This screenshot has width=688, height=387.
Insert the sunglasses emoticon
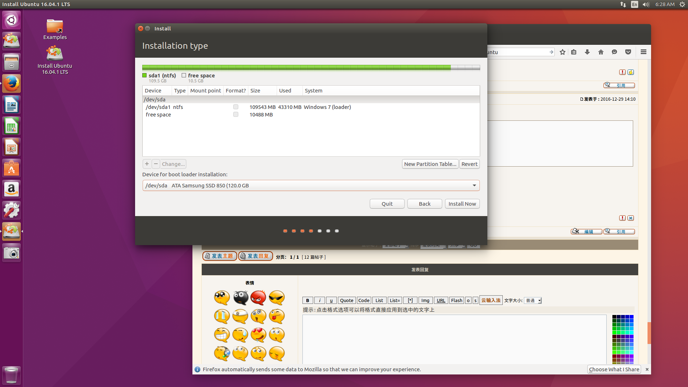click(x=277, y=297)
